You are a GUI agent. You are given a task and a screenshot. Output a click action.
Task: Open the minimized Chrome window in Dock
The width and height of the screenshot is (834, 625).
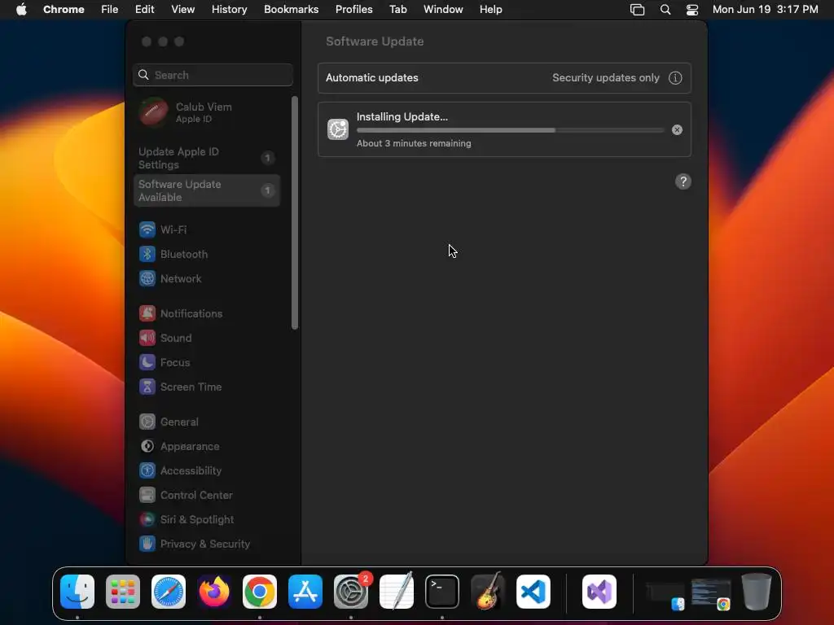711,592
